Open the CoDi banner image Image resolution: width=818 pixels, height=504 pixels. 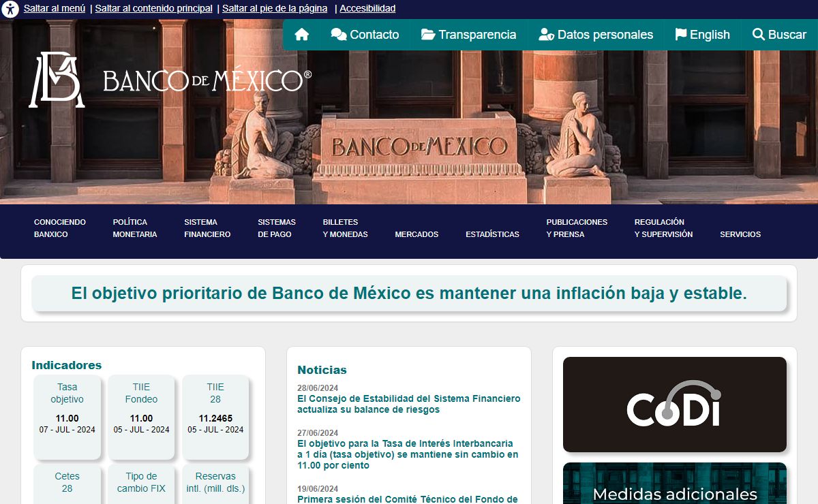pos(674,405)
